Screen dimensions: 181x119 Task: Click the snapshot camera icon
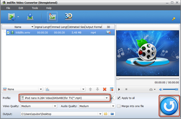[151, 89]
